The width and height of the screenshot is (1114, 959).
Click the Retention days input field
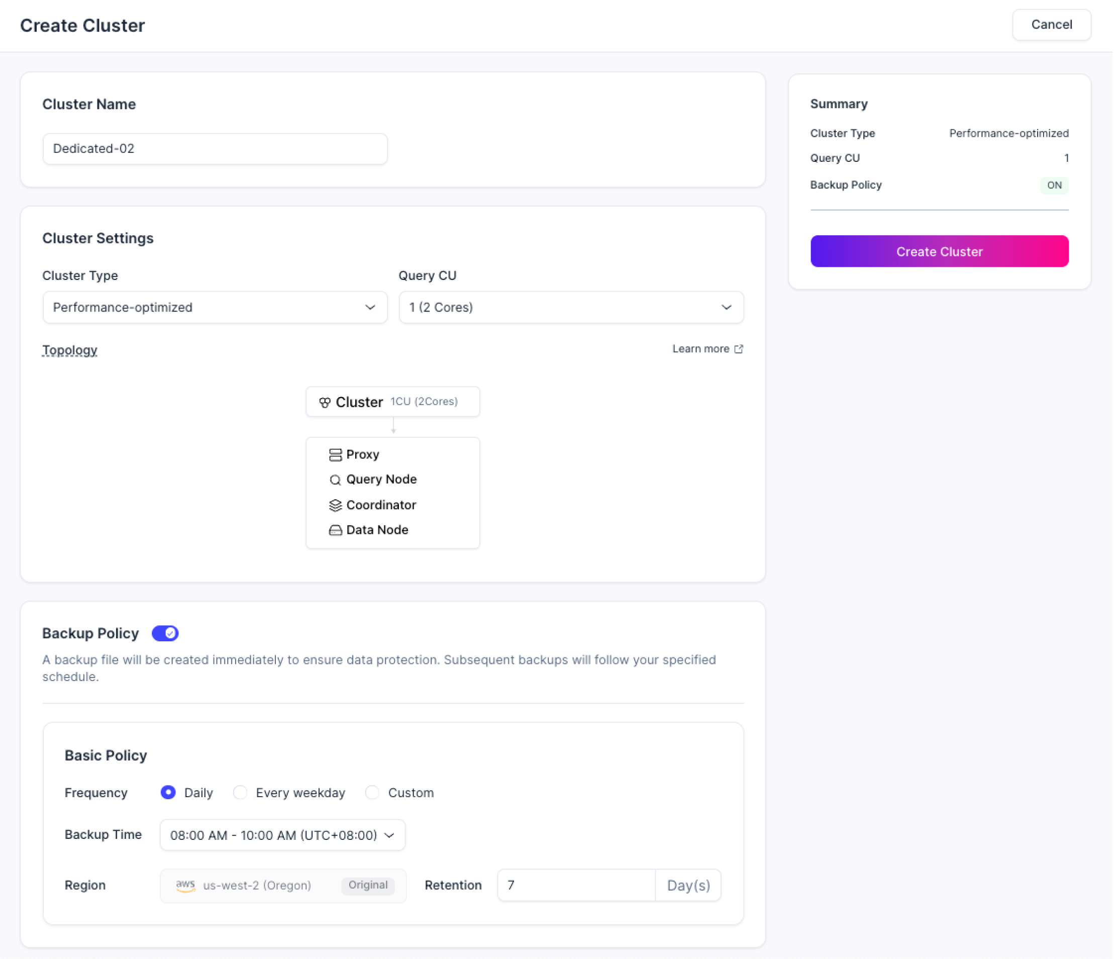pos(576,885)
